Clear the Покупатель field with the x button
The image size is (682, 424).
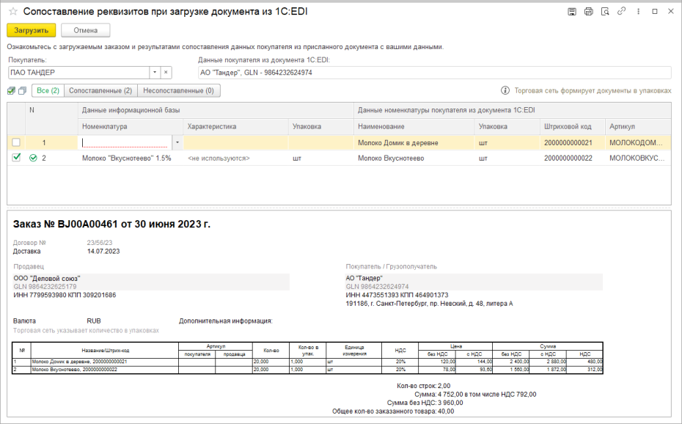coord(166,73)
